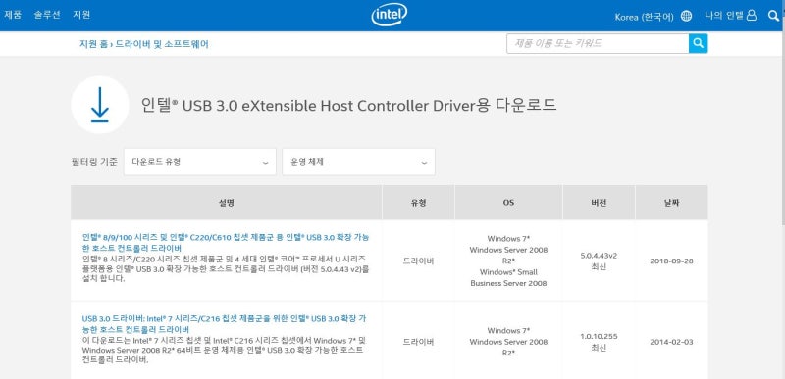Click the user profile icon
The width and height of the screenshot is (785, 379).
point(751,16)
